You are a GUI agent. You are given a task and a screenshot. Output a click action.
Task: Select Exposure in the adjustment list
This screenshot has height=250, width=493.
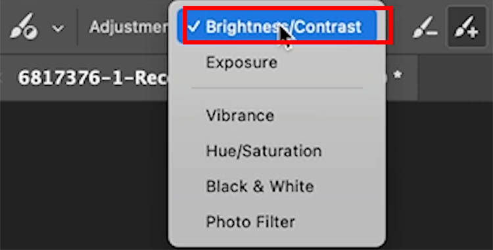click(x=241, y=62)
